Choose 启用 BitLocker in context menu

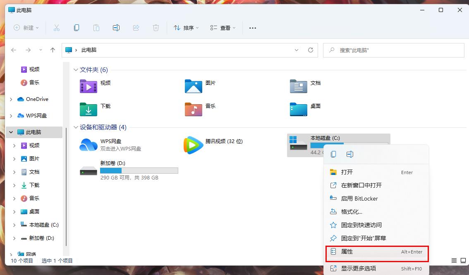coord(377,198)
